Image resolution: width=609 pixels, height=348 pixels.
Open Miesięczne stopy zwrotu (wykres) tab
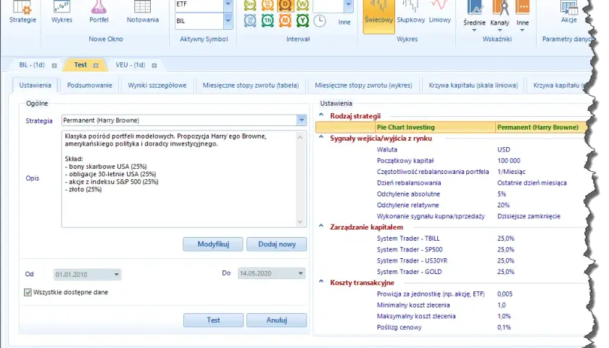pyautogui.click(x=363, y=85)
